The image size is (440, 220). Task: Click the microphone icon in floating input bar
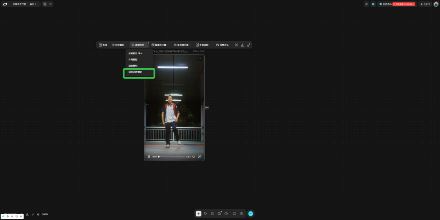(8, 216)
